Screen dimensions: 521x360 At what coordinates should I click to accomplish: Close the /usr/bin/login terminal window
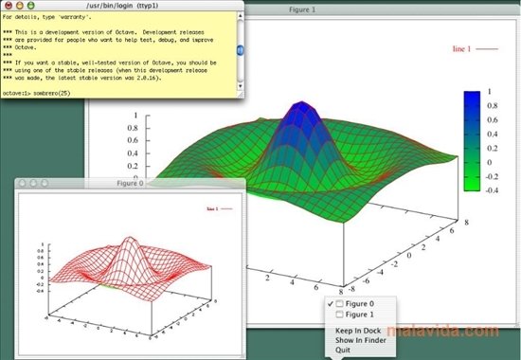click(9, 5)
